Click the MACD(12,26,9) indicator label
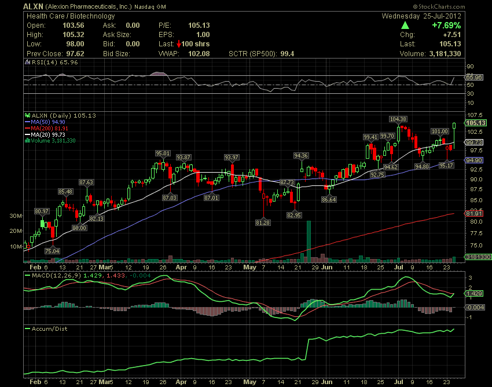 click(x=56, y=276)
